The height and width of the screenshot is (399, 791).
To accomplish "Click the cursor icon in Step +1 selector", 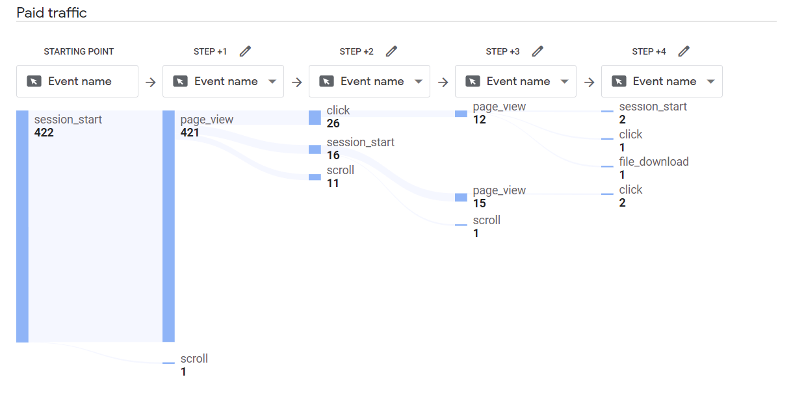I will click(x=180, y=81).
